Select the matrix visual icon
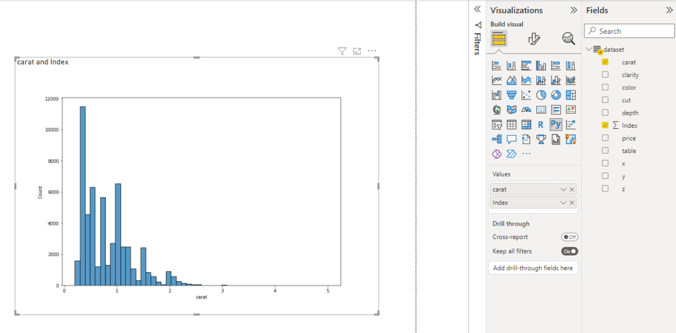Image resolution: width=676 pixels, height=333 pixels. click(526, 124)
